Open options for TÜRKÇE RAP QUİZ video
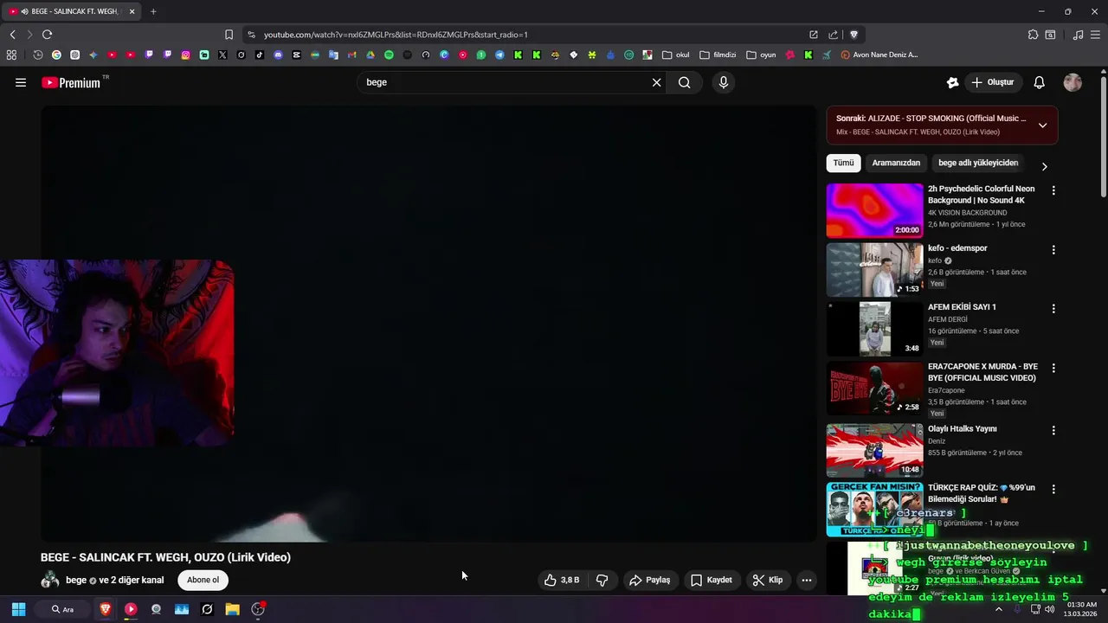Image resolution: width=1108 pixels, height=623 pixels. tap(1053, 490)
